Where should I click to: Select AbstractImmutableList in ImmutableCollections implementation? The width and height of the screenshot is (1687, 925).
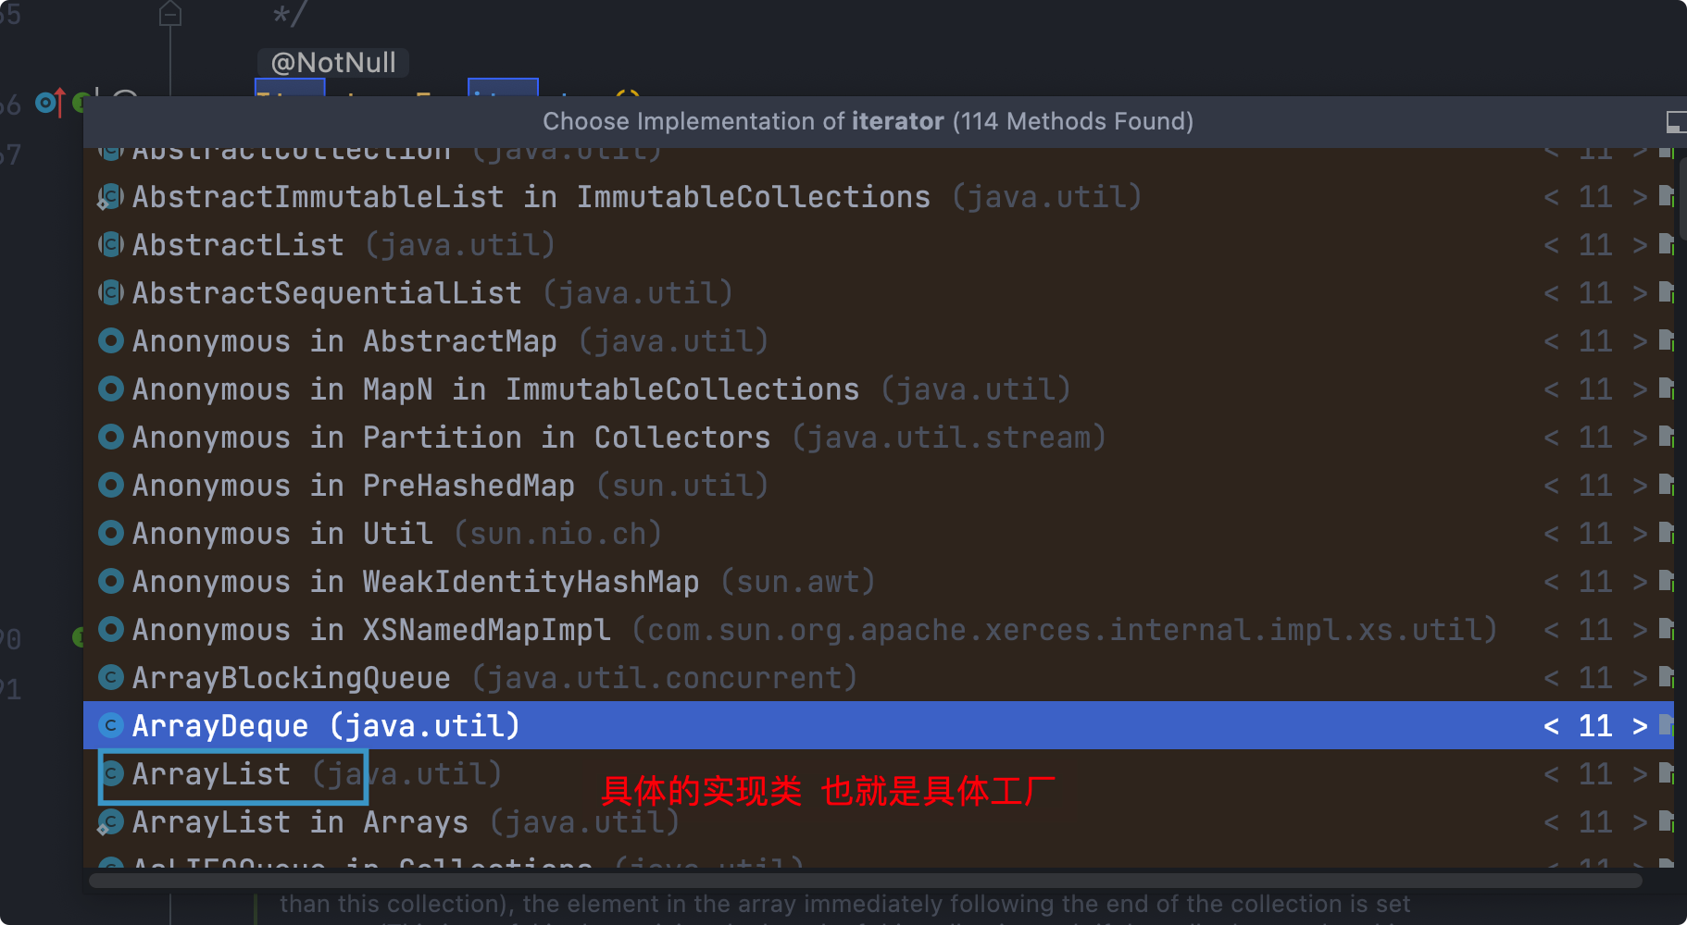[879, 197]
